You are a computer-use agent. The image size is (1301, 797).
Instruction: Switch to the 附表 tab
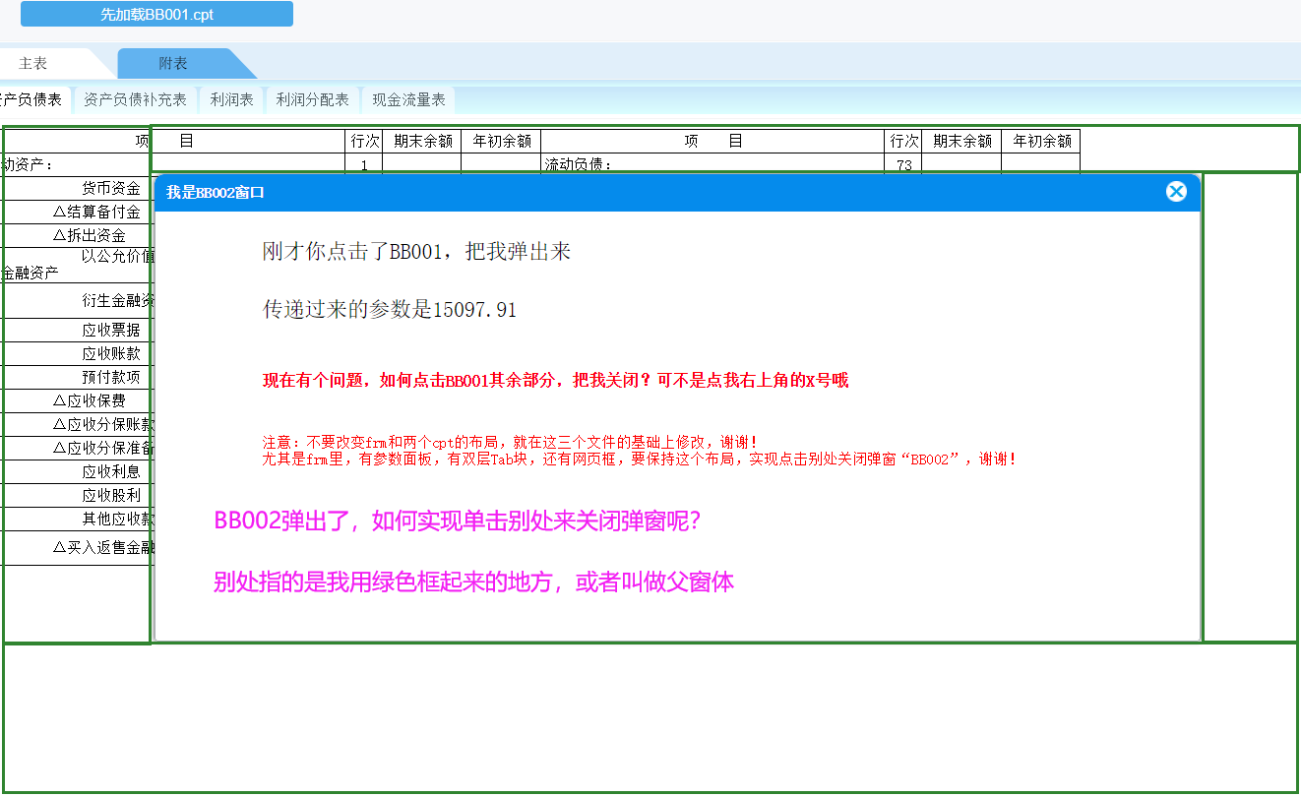click(x=173, y=63)
